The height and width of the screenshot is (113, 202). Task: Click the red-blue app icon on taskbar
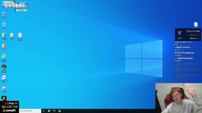tap(54, 111)
